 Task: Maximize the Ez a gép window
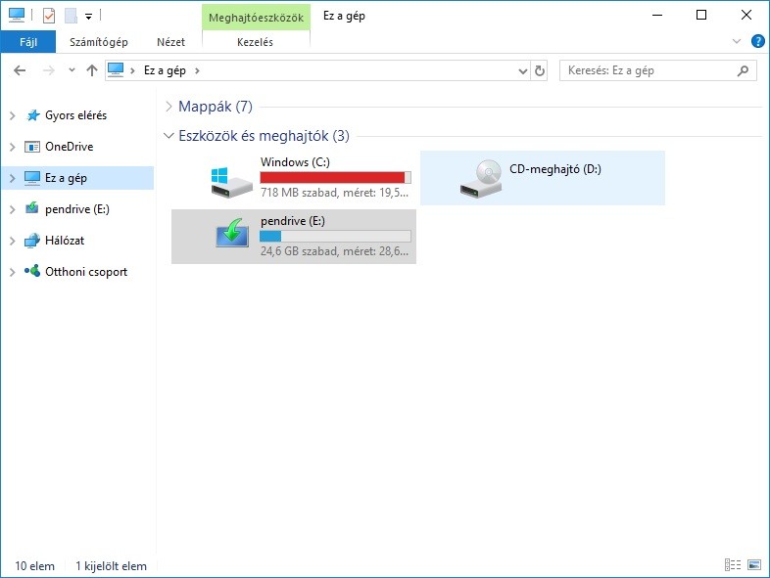[x=701, y=16]
